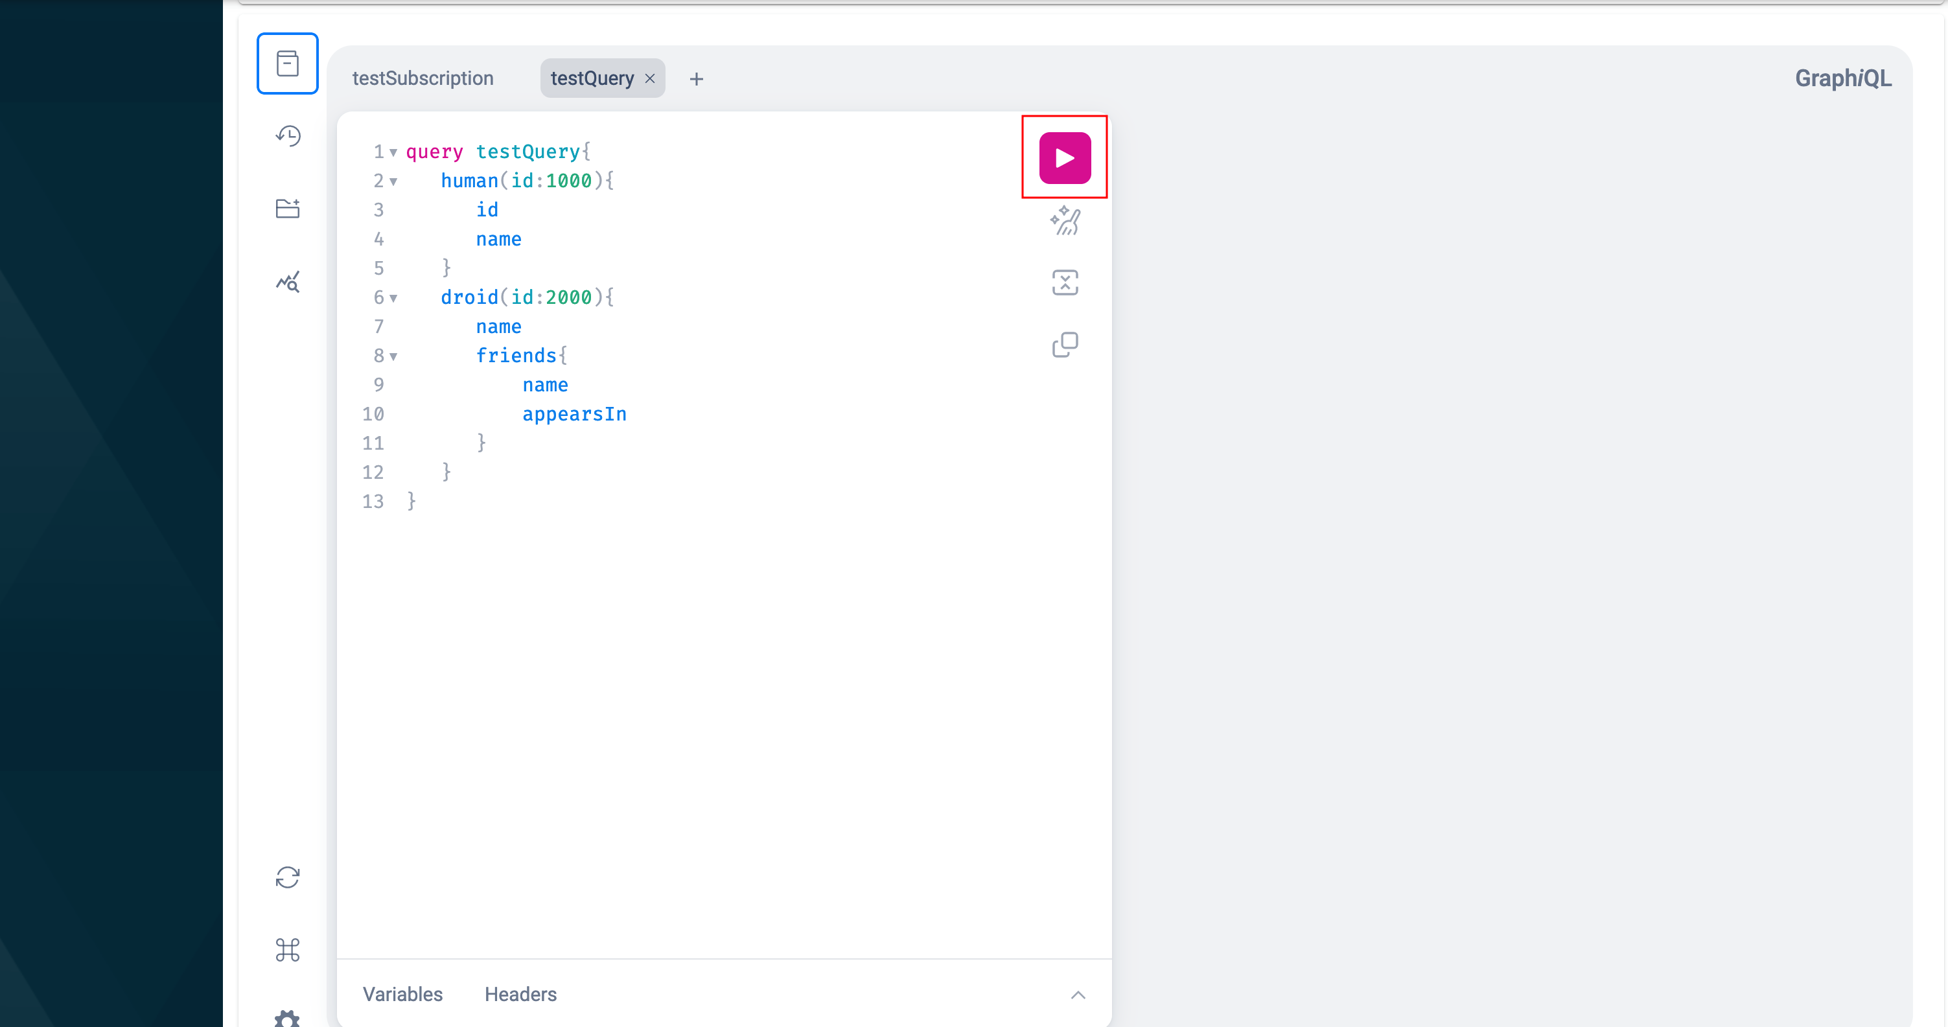Open the Documentation Explorer sidebar icon
Screen dimensions: 1948x1027
tap(287, 63)
